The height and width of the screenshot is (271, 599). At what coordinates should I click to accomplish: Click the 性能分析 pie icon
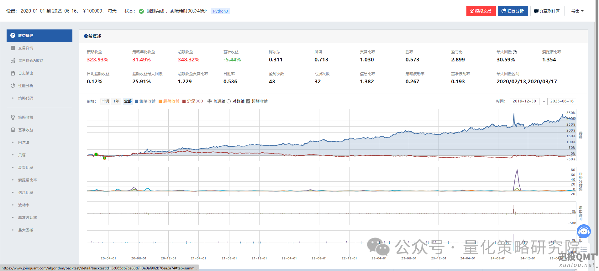13,86
